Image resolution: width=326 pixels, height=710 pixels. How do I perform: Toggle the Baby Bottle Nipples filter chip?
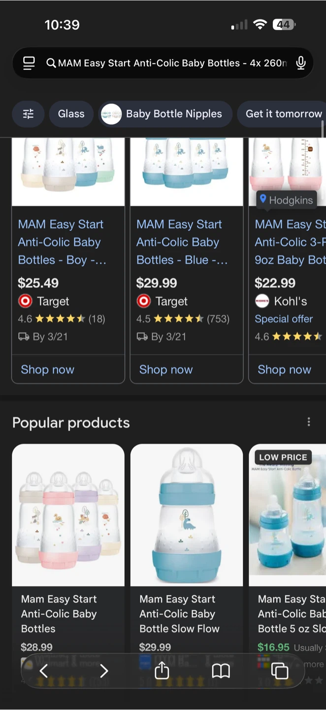165,114
